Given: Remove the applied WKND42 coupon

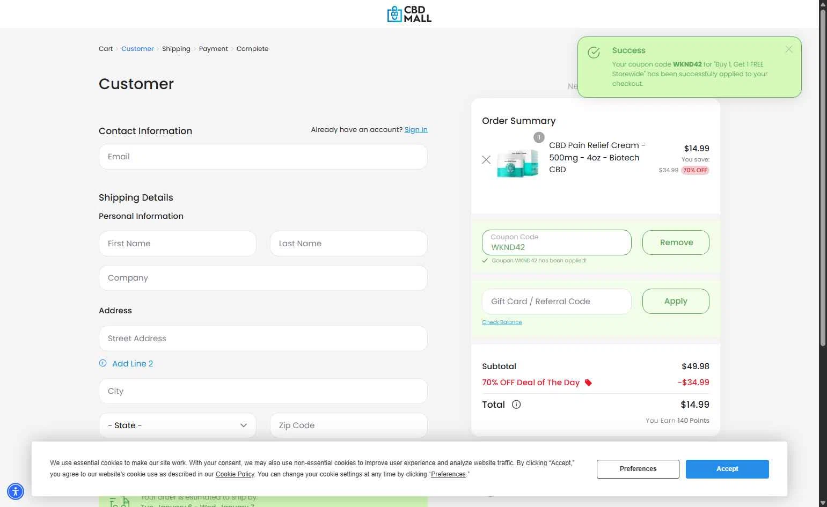Looking at the screenshot, I should point(676,243).
